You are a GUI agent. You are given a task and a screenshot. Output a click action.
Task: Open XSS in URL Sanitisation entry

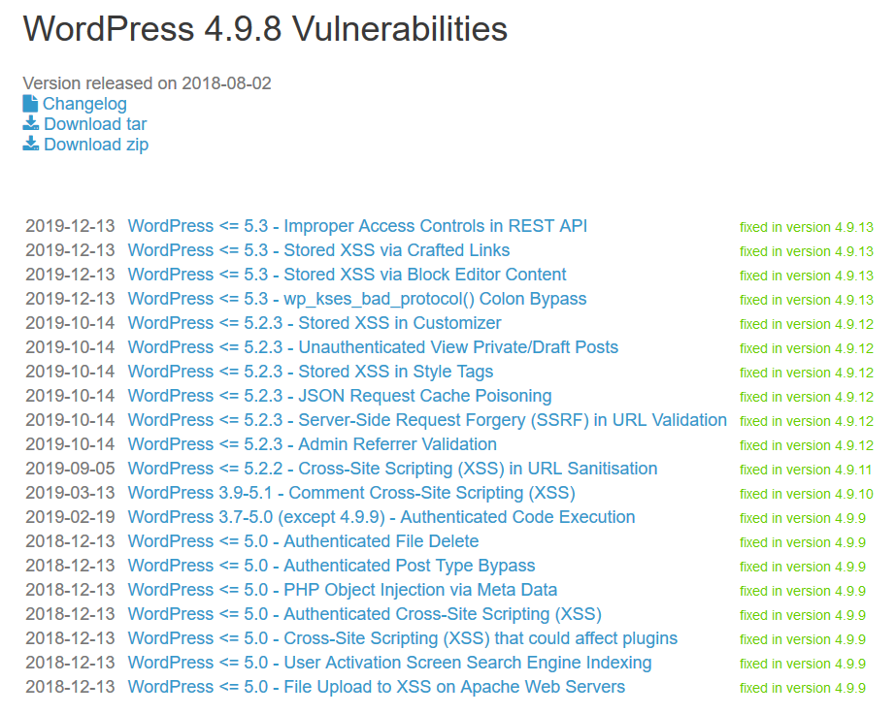tap(392, 469)
